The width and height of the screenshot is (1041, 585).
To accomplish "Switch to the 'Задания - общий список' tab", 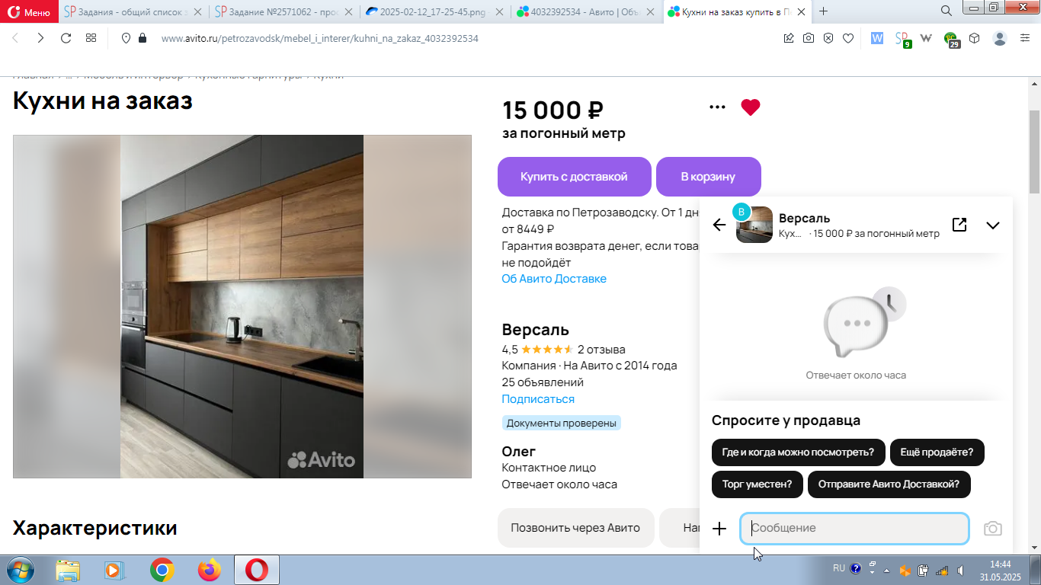I will [127, 11].
